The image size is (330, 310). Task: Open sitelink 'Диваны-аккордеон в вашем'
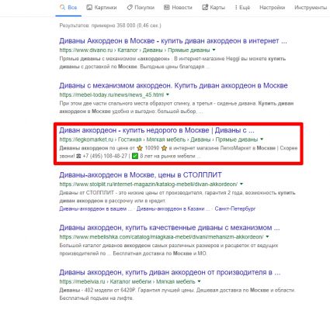[x=96, y=208]
